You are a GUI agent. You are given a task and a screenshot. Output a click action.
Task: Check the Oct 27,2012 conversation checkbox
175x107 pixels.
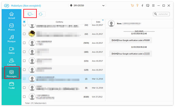point(24,97)
